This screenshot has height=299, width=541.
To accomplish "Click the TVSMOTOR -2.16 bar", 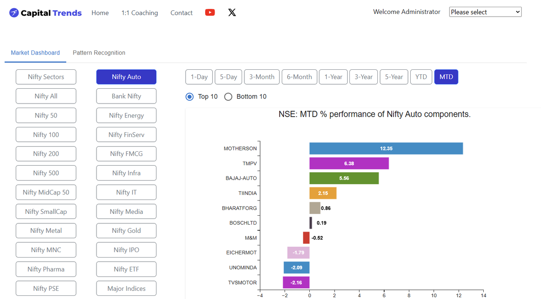I will pos(296,282).
